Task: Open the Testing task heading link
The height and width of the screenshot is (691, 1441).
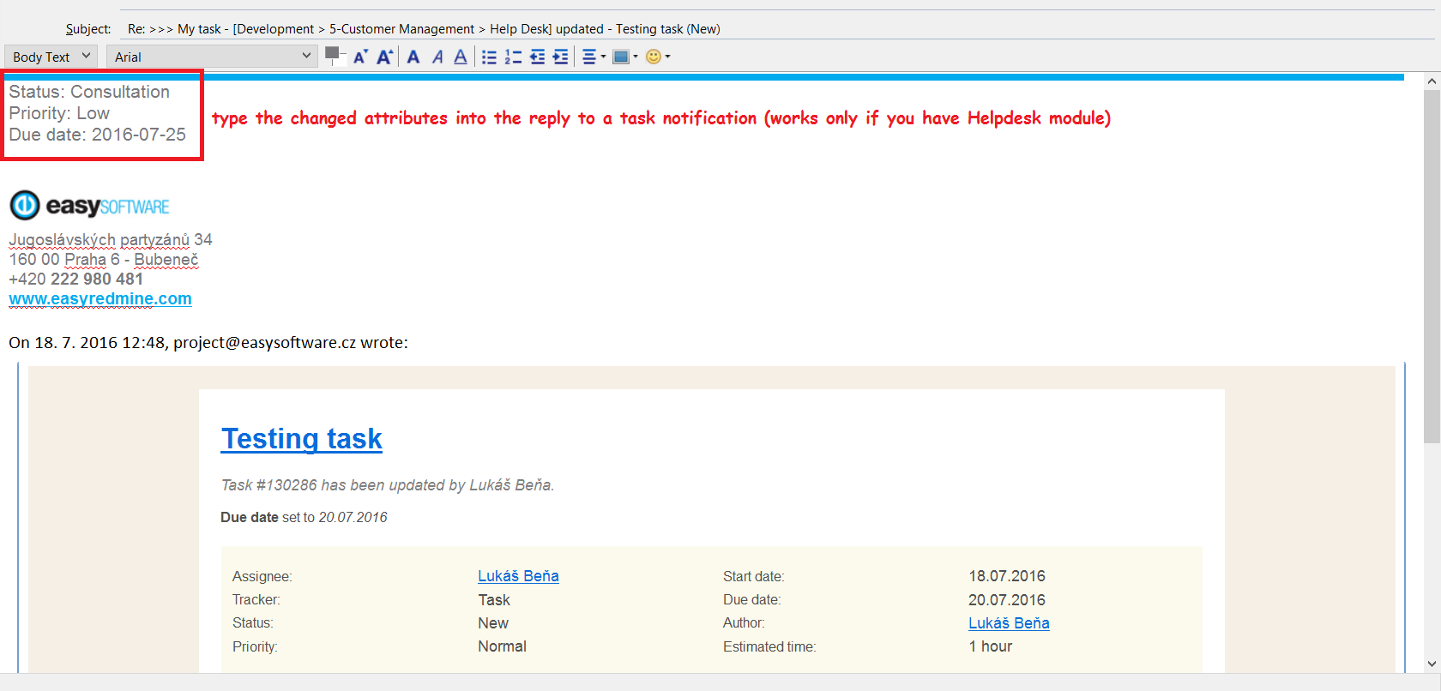Action: point(302,438)
